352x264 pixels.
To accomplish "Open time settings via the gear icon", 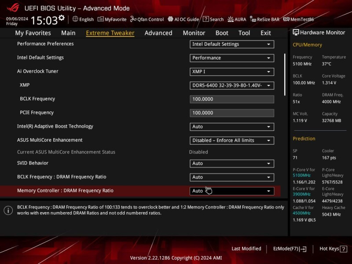I will (62, 18).
